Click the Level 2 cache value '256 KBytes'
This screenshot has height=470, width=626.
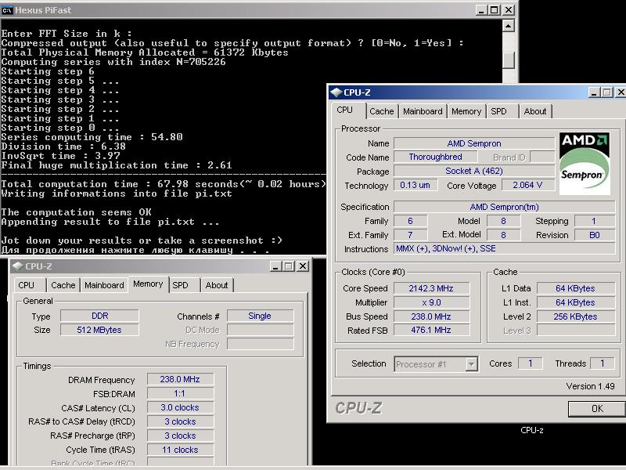[575, 316]
